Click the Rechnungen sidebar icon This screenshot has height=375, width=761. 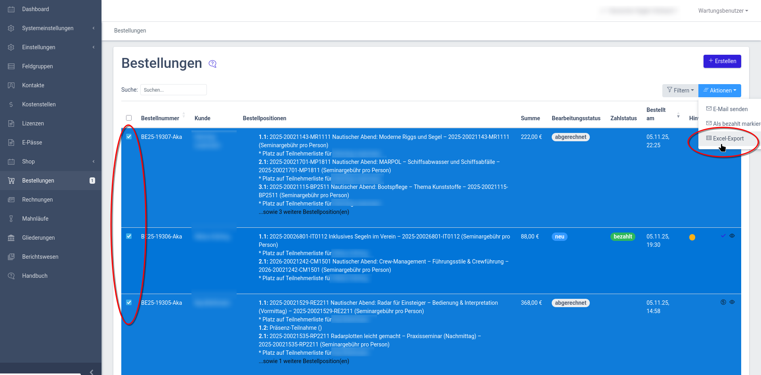(x=11, y=200)
